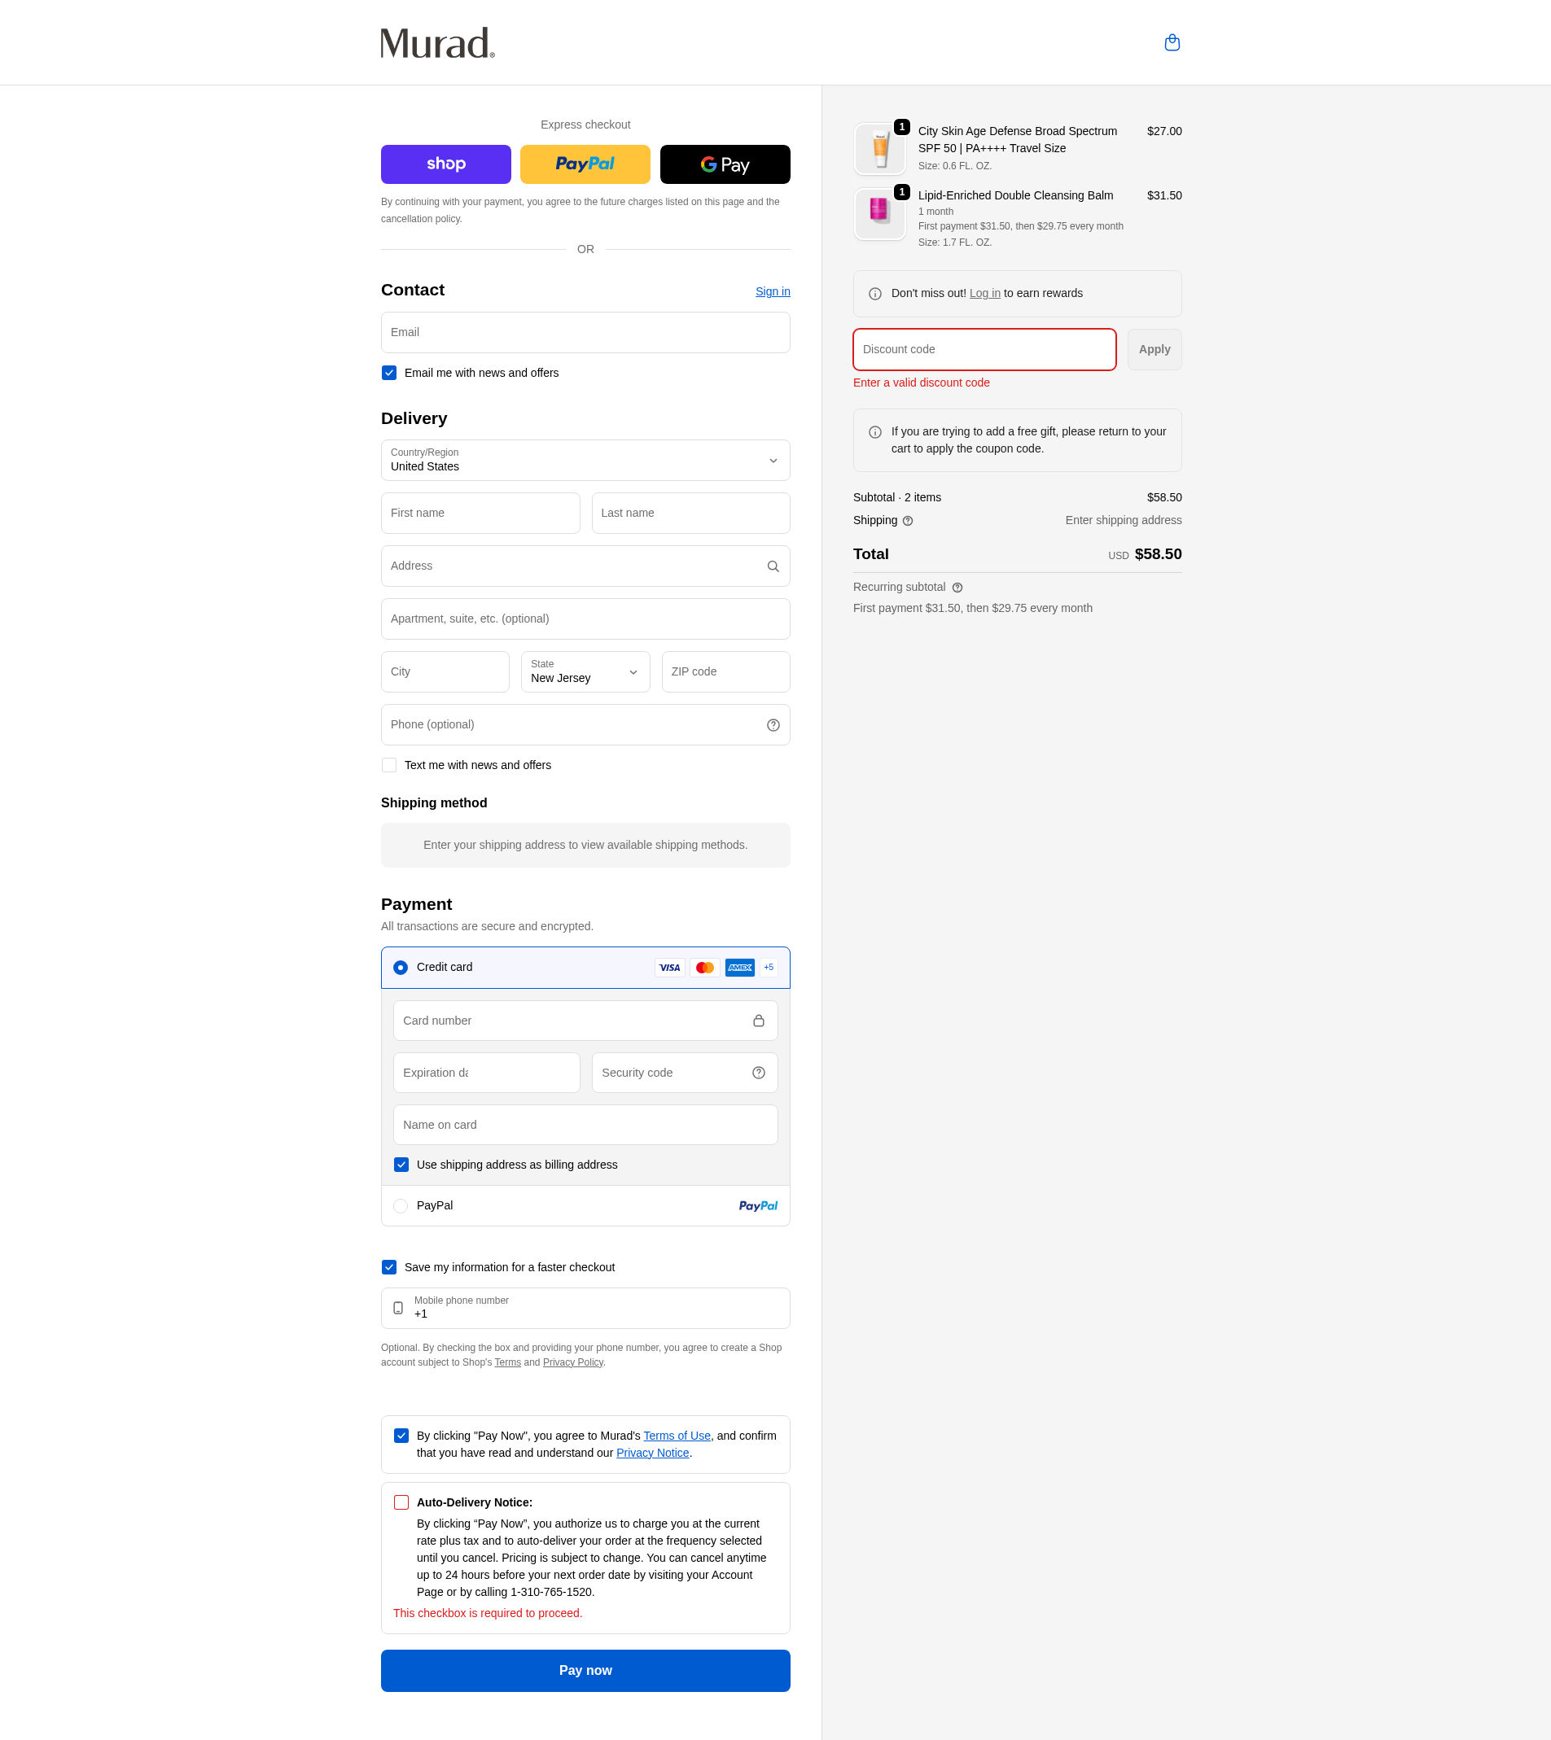Show the +5 more card brands
Image resolution: width=1551 pixels, height=1740 pixels.
[769, 968]
